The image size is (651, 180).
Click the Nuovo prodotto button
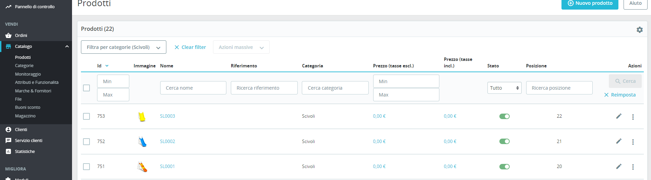pyautogui.click(x=590, y=3)
